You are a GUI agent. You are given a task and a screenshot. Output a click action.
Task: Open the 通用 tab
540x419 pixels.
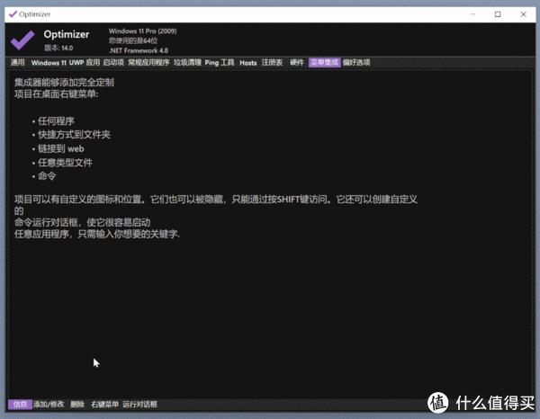18,63
